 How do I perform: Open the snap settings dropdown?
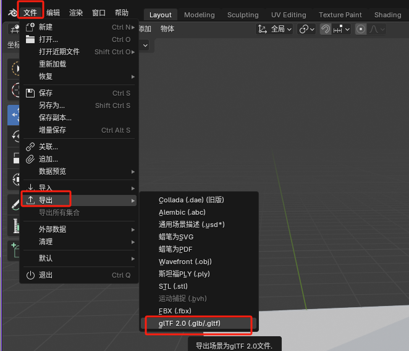coord(342,29)
